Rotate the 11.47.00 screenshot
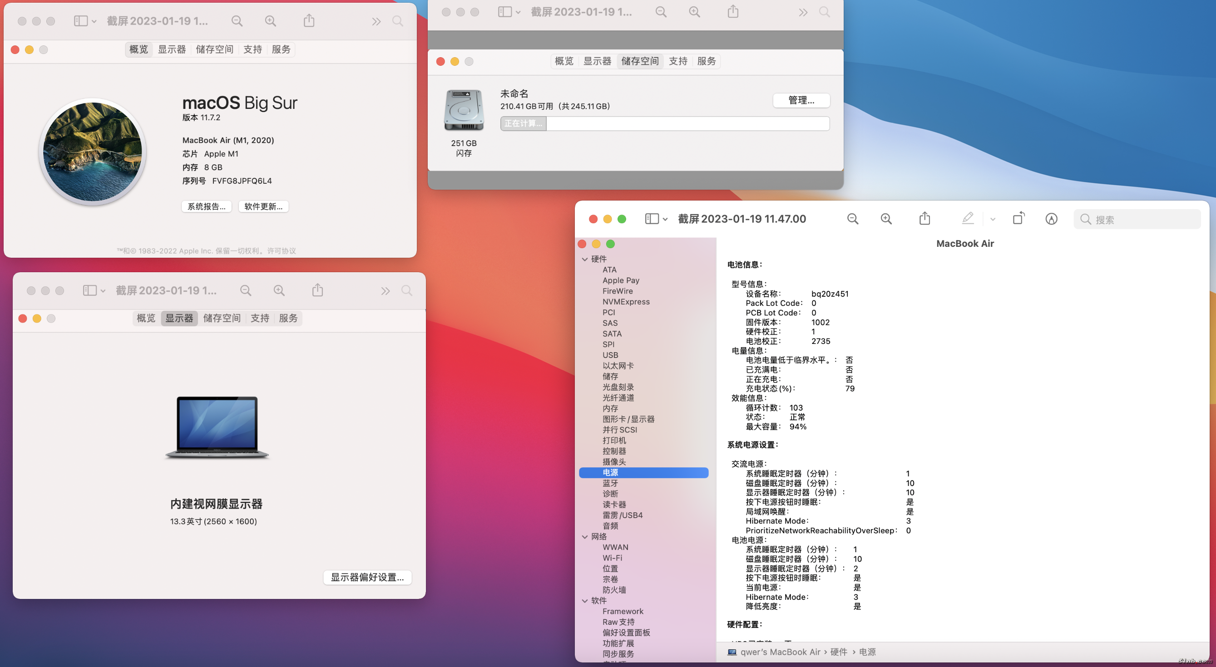 [x=1018, y=218]
